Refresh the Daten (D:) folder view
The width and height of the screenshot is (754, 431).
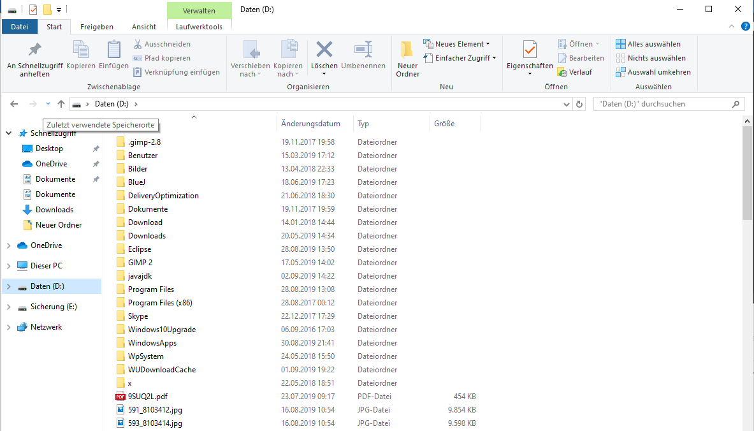pos(579,104)
